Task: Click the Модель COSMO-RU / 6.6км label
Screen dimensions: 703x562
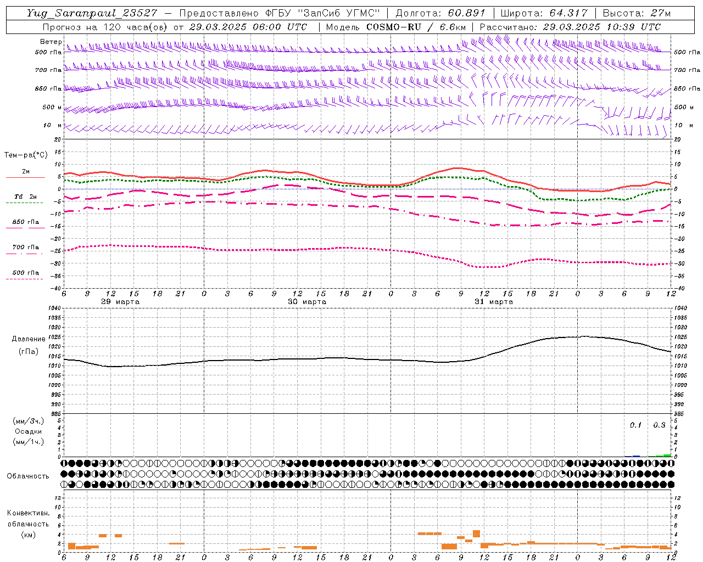Action: point(396,27)
